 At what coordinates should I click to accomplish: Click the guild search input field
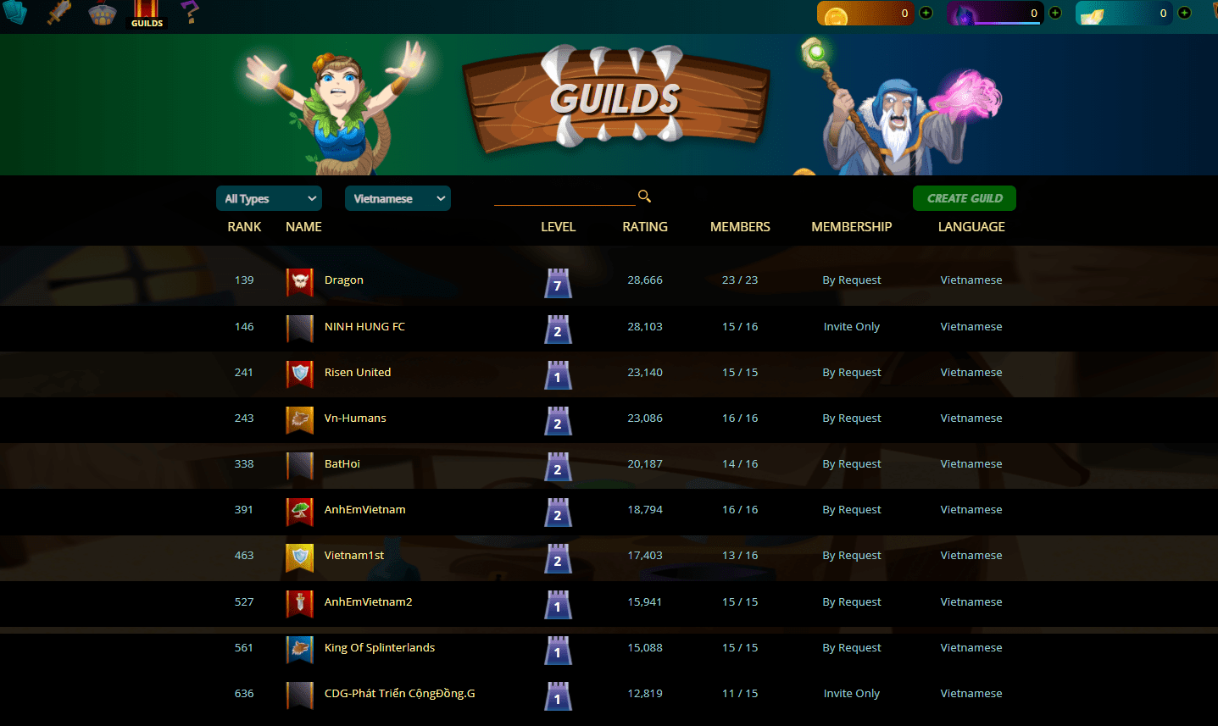pyautogui.click(x=565, y=197)
